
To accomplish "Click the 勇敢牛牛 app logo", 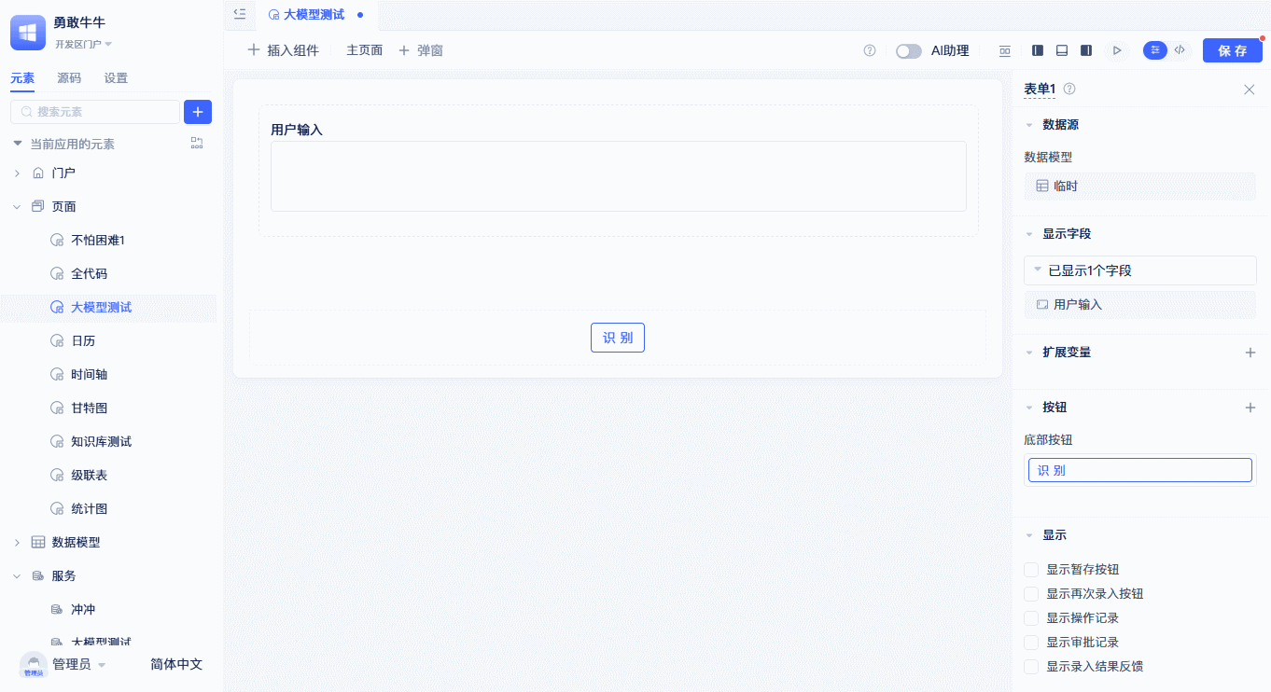I will click(x=28, y=33).
